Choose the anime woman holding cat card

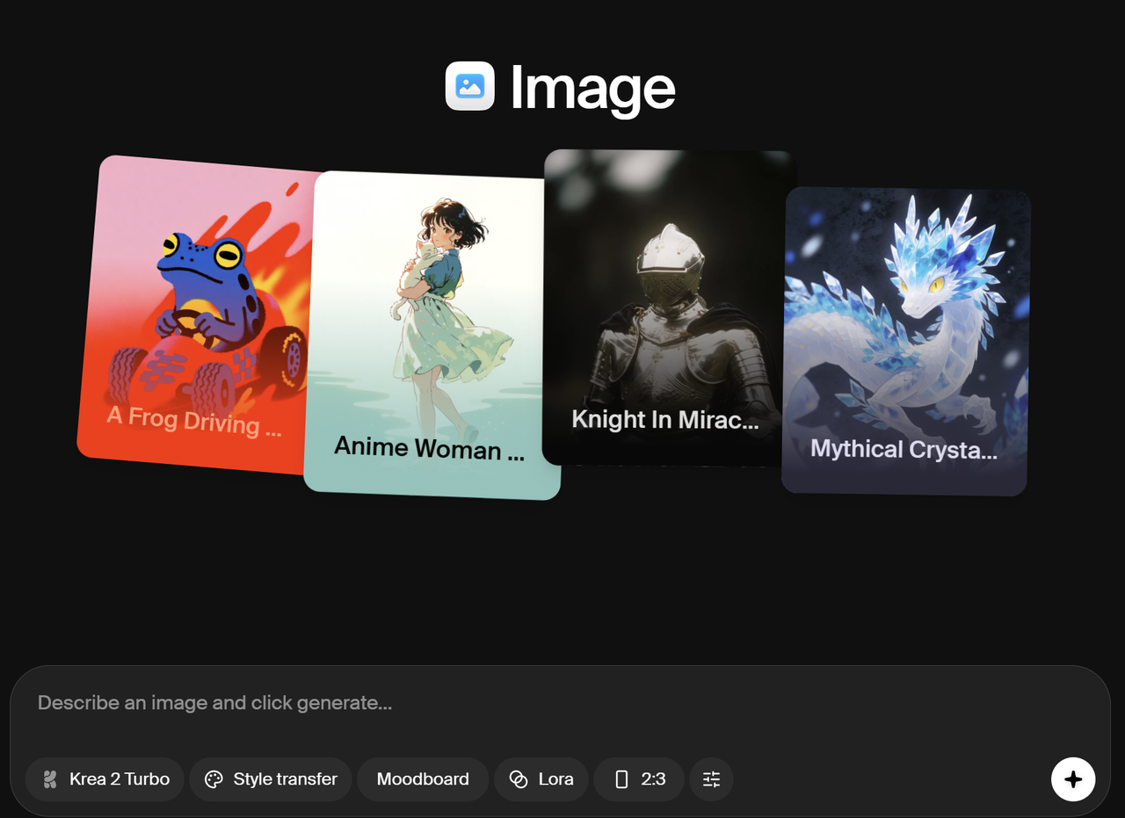(432, 336)
